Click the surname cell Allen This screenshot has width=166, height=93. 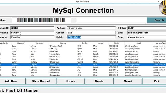pos(32,75)
